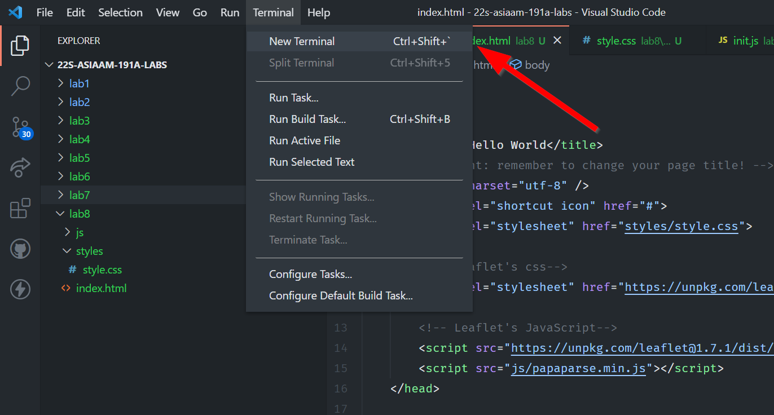
Task: Open the Explorer view in activity bar
Action: pos(20,45)
